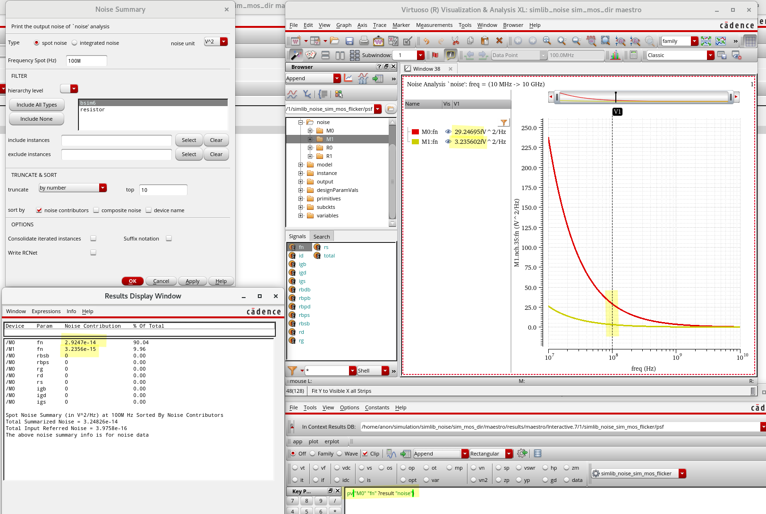Screen dimensions: 766x514
Task: Click the Cut scissors icon
Action: [455, 41]
